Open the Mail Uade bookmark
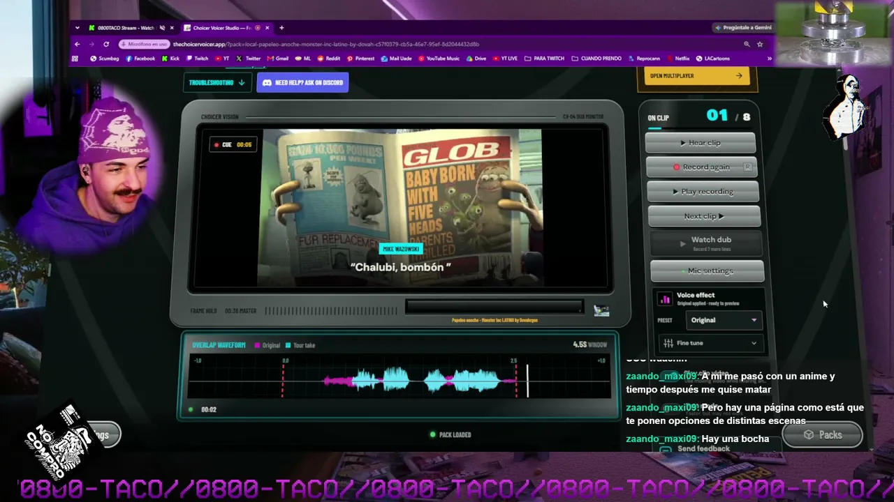 (397, 59)
